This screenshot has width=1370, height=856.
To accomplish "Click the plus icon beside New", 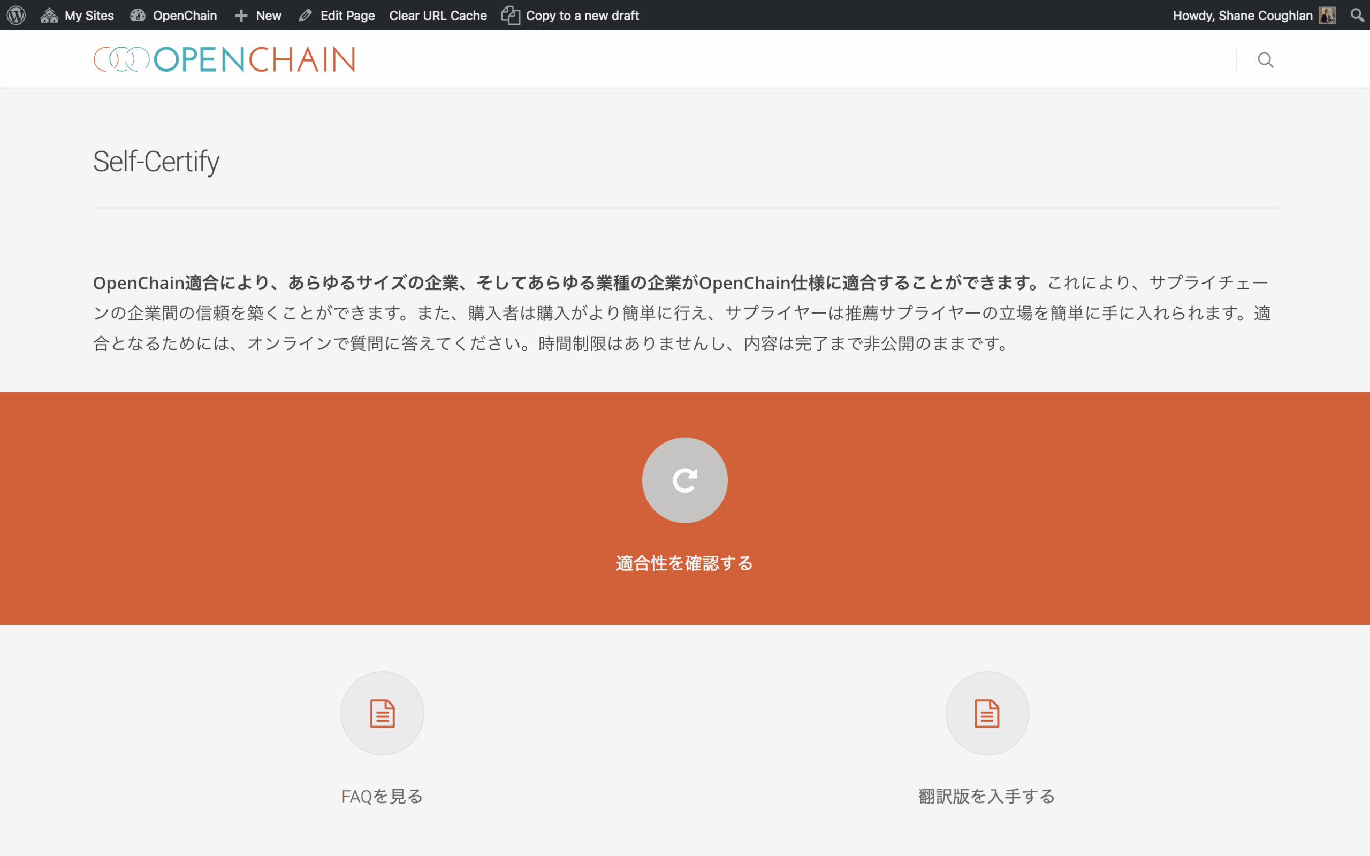I will coord(241,16).
